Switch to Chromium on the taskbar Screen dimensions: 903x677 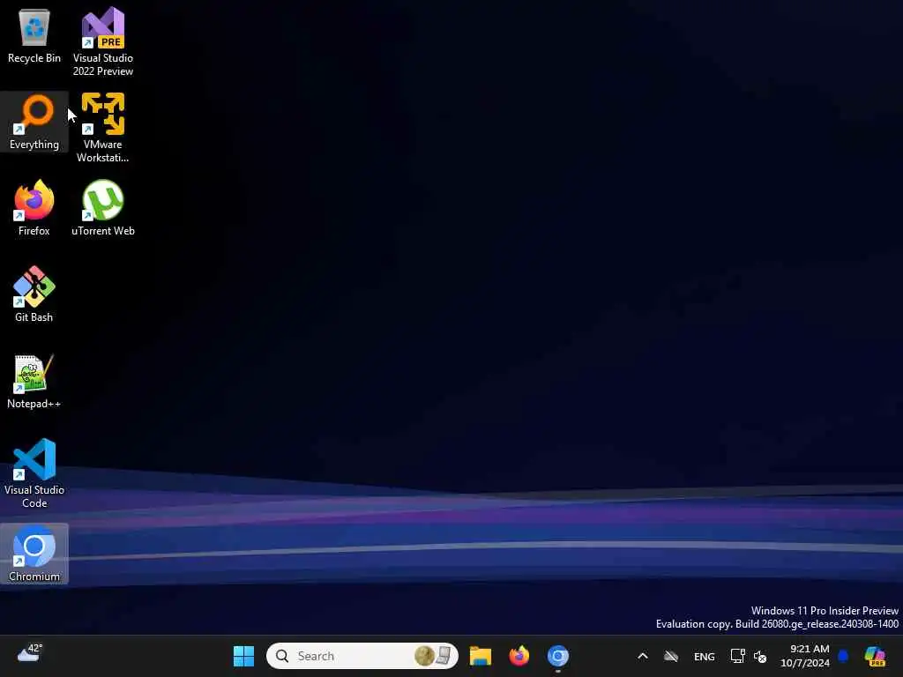pyautogui.click(x=557, y=656)
